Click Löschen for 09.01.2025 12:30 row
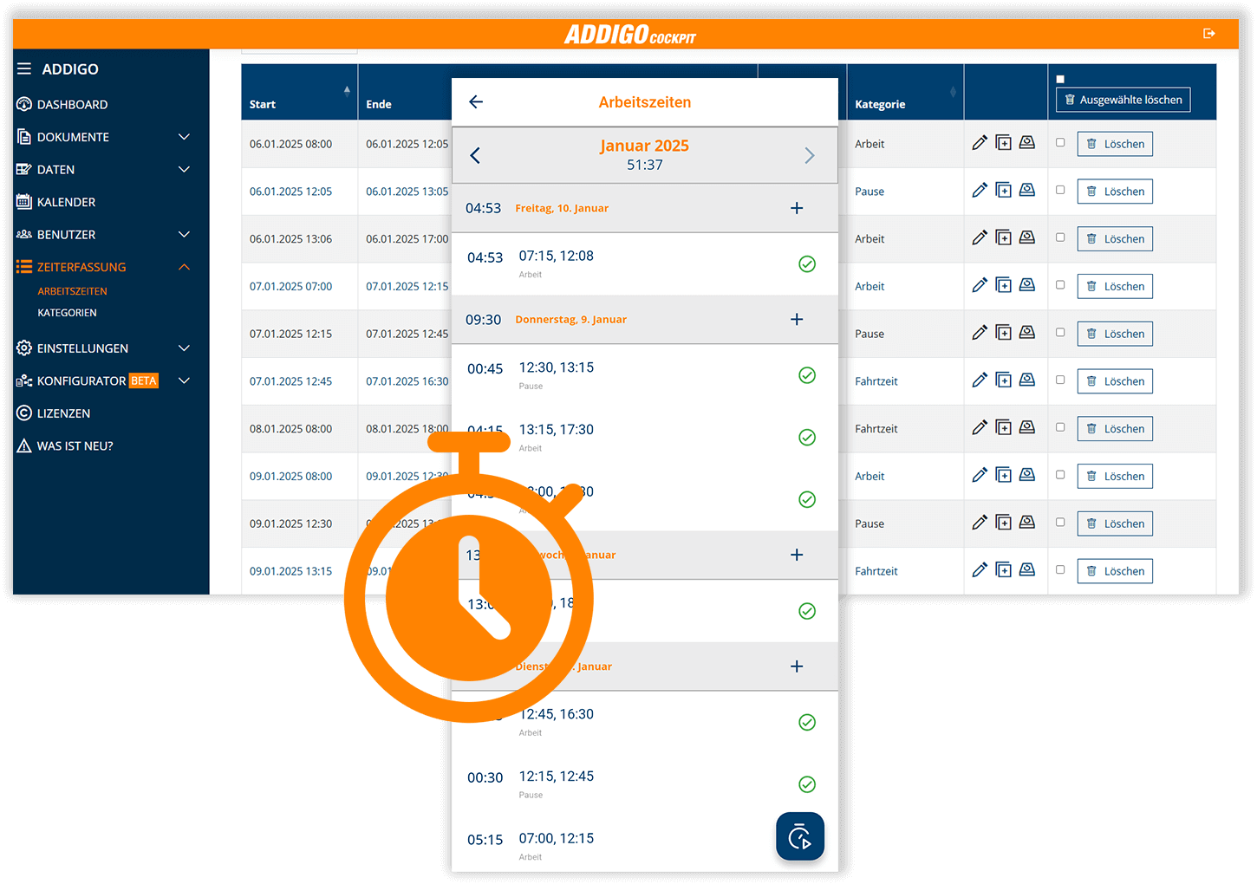 1115,523
